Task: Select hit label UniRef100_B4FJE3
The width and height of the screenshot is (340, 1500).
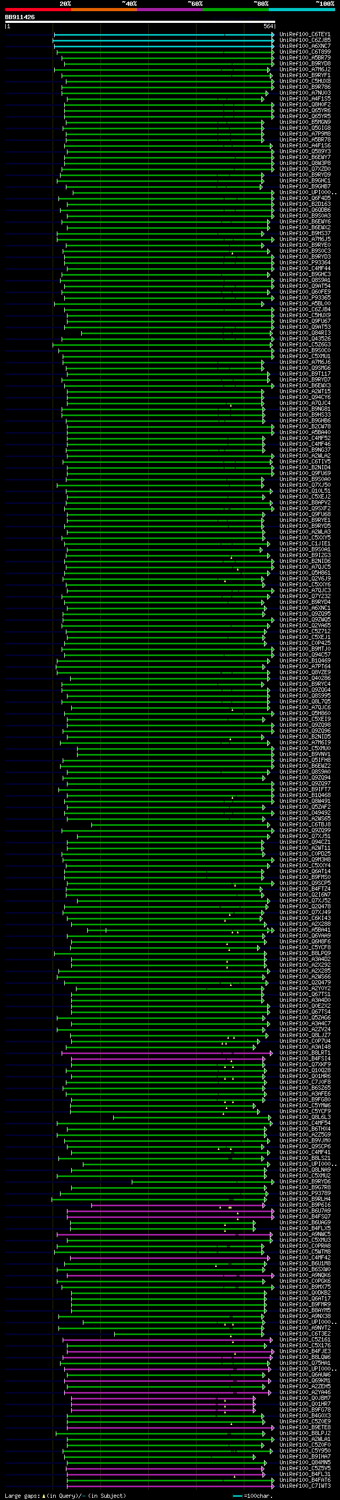Action: [x=305, y=1351]
